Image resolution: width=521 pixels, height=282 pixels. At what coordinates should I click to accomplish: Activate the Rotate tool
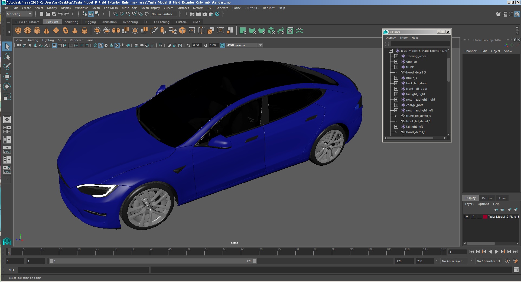[7, 86]
